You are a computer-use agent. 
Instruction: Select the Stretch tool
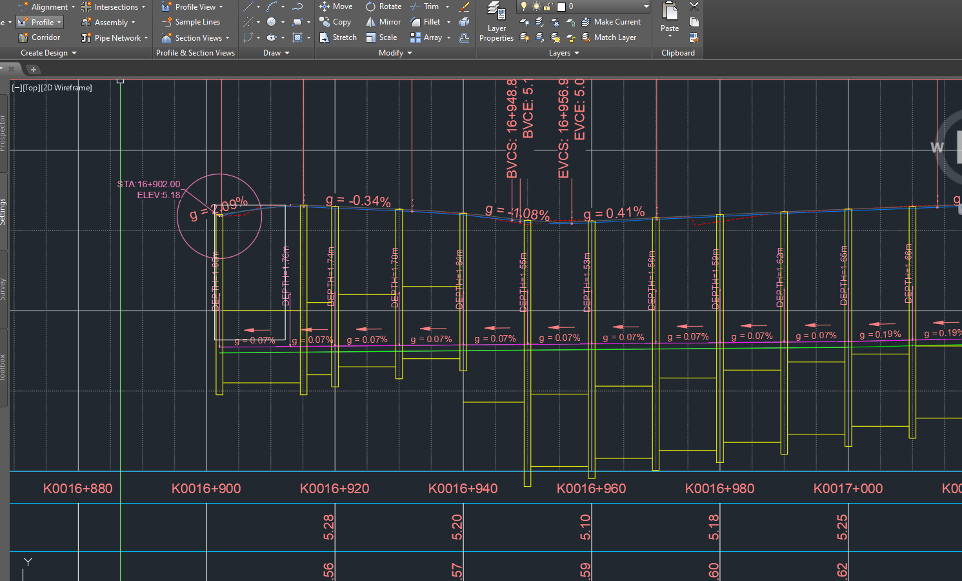point(337,37)
